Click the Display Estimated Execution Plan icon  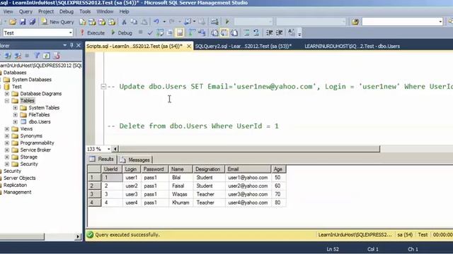(160, 33)
